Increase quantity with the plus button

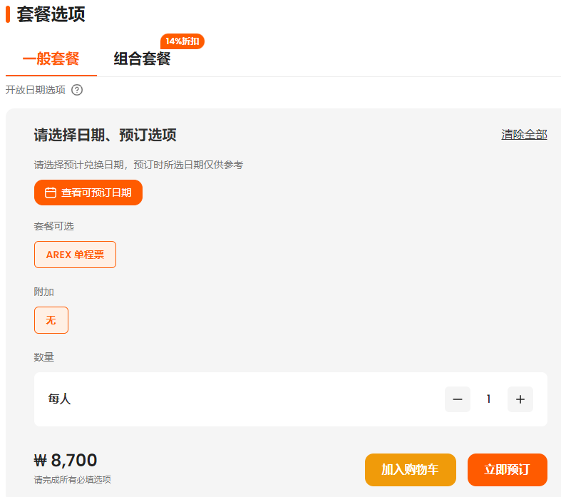(520, 399)
